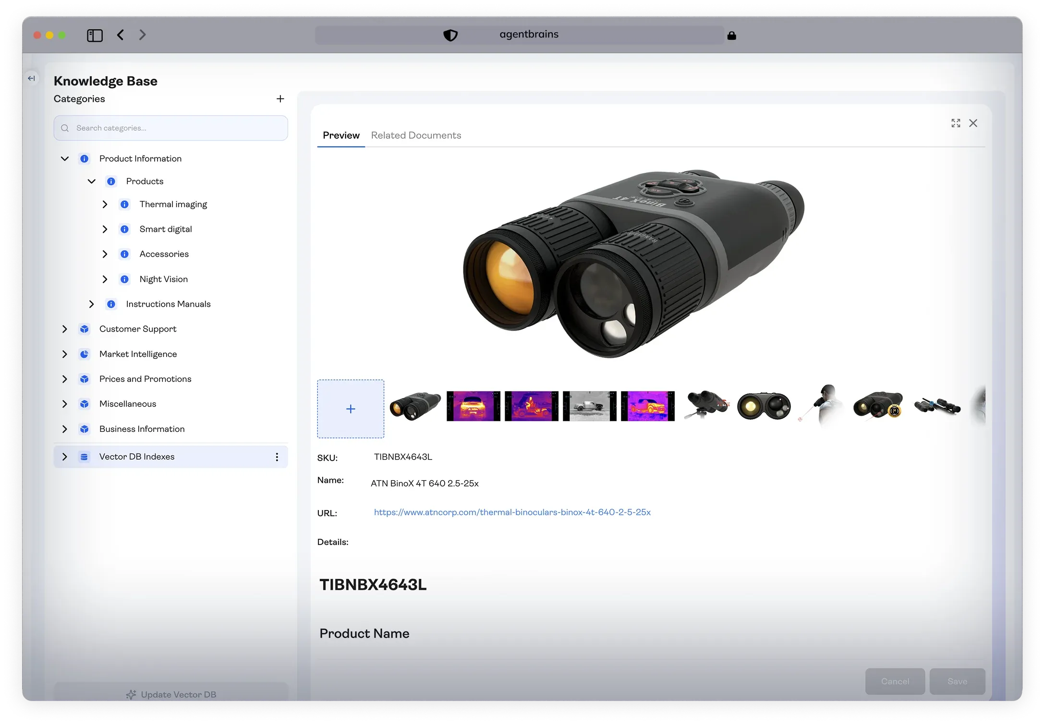
Task: Switch to the Related Documents tab
Action: [416, 135]
